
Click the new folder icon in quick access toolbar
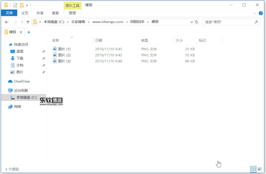tap(22, 5)
